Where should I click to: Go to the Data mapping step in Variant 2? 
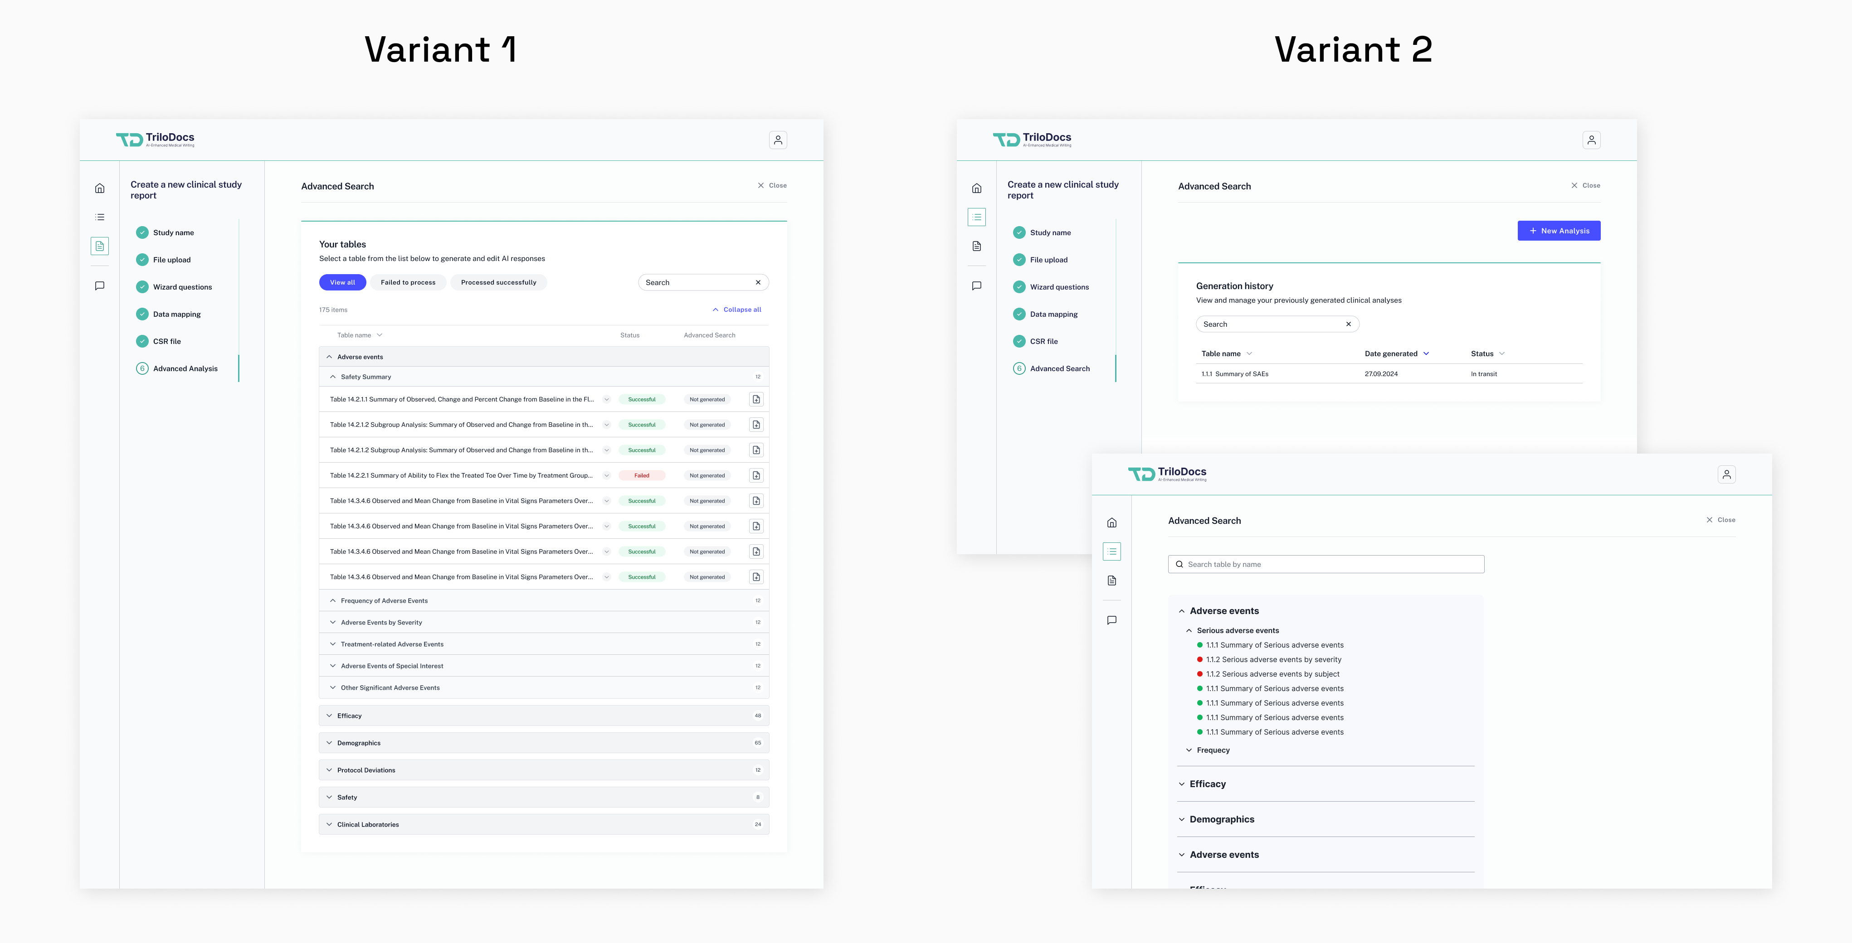pyautogui.click(x=1053, y=314)
